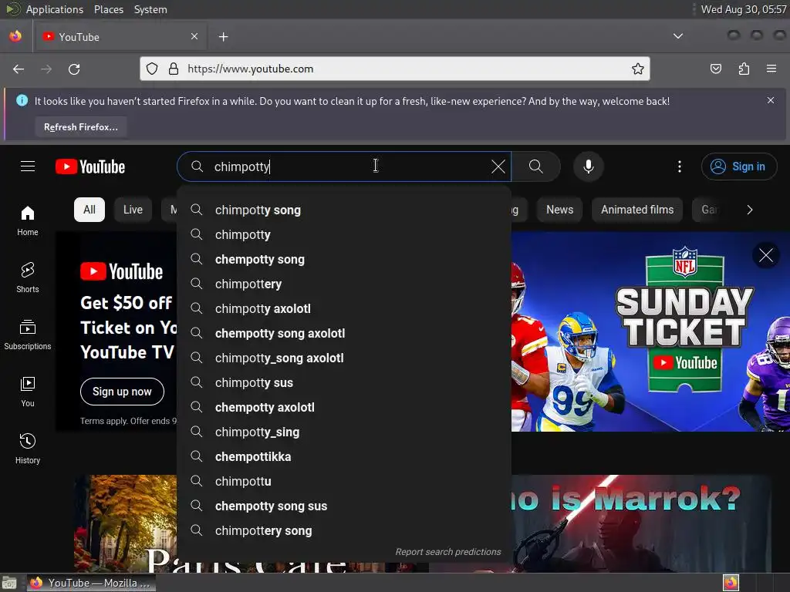This screenshot has height=592, width=790.
Task: Choose the 'chimpottery song' suggestion
Action: coord(344,530)
